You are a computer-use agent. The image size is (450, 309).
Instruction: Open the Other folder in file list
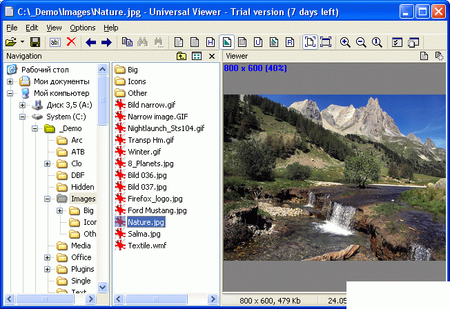pyautogui.click(x=137, y=93)
